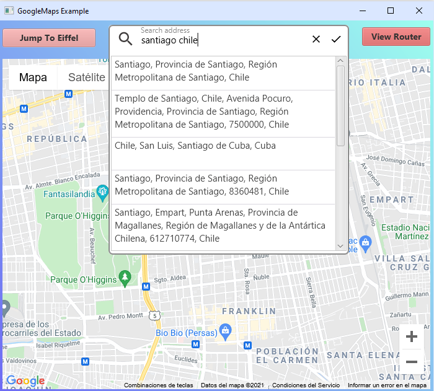
Task: Click the Bio Bio (Persas) map label
Action: click(x=187, y=333)
